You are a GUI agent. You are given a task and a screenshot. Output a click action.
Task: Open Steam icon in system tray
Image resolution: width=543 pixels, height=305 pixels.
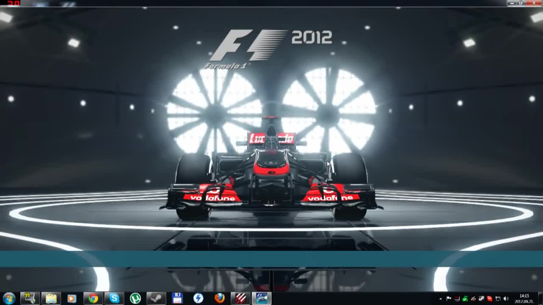(481, 299)
